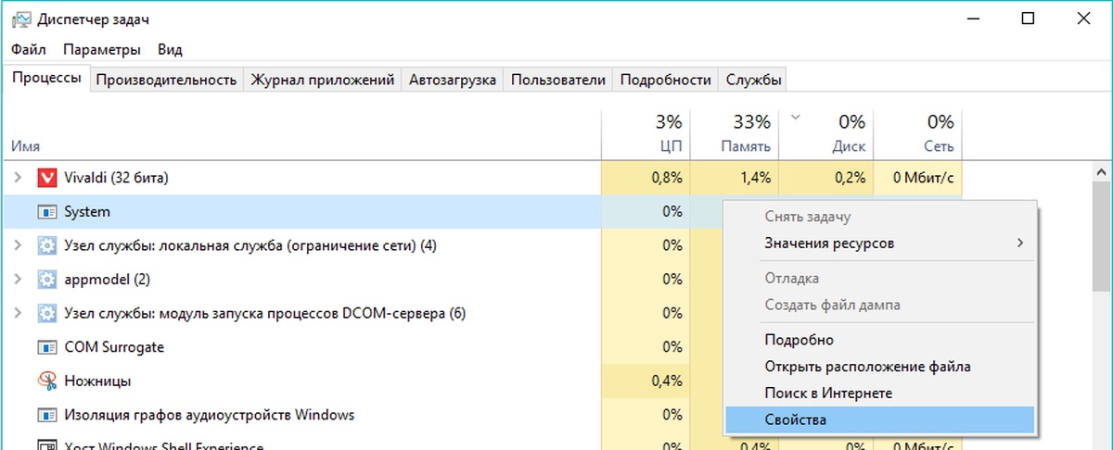Choose Значения ресурсов in the context menu

pos(879,244)
